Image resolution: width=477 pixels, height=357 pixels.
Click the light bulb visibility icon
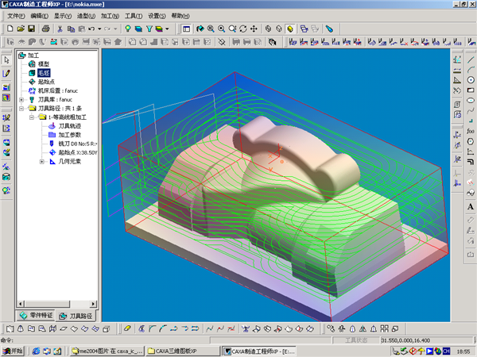click(x=127, y=29)
